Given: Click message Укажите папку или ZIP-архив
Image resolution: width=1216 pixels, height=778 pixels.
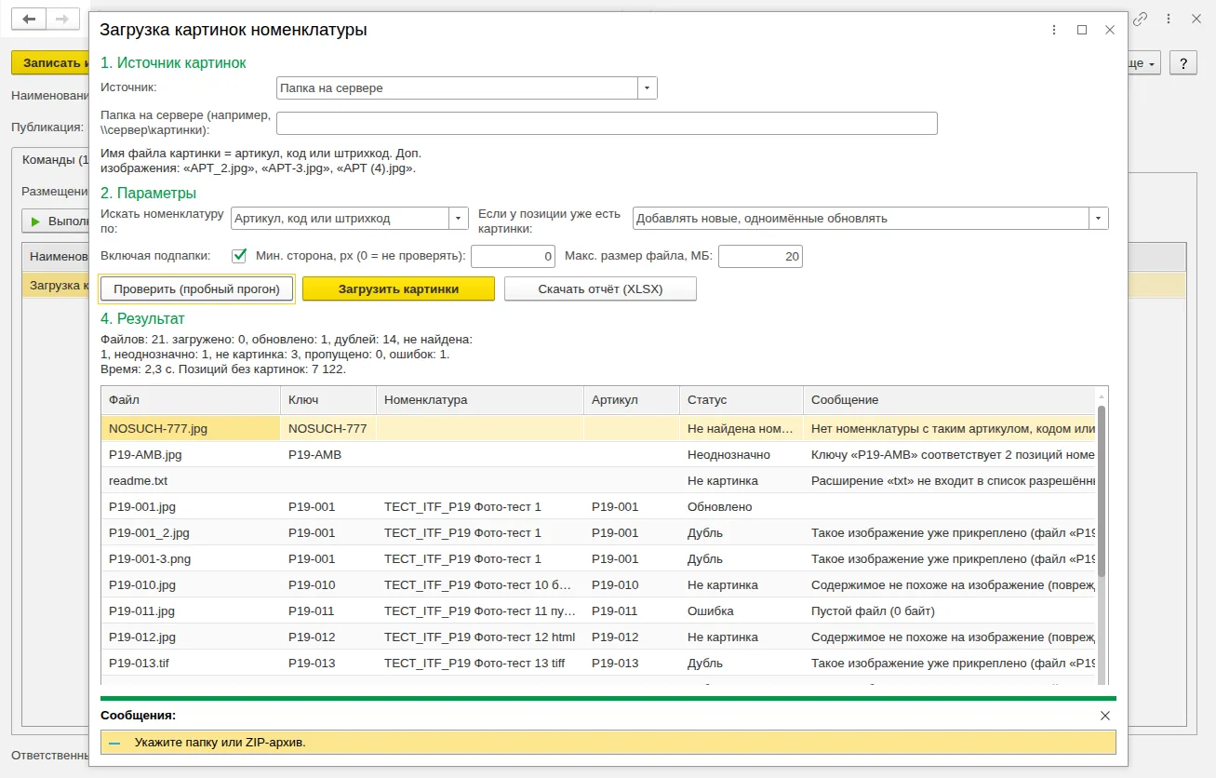Looking at the screenshot, I should pos(608,743).
